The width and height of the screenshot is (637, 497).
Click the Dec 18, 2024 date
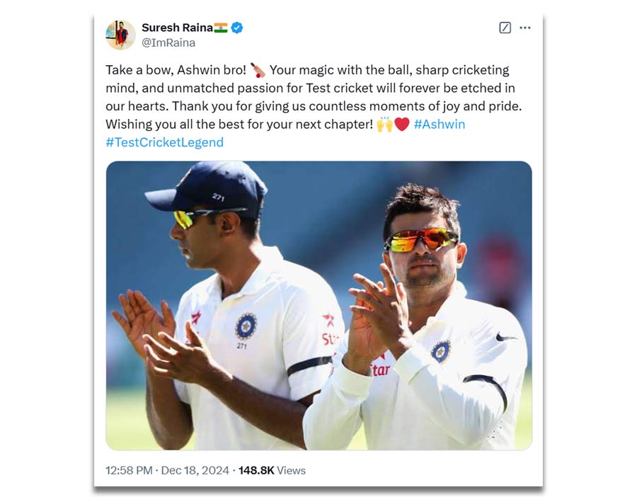tap(195, 470)
